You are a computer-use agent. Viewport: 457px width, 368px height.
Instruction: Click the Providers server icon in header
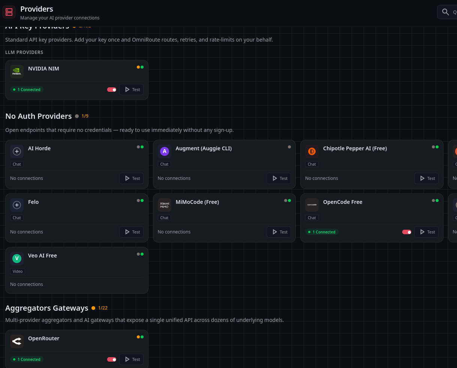click(x=9, y=12)
